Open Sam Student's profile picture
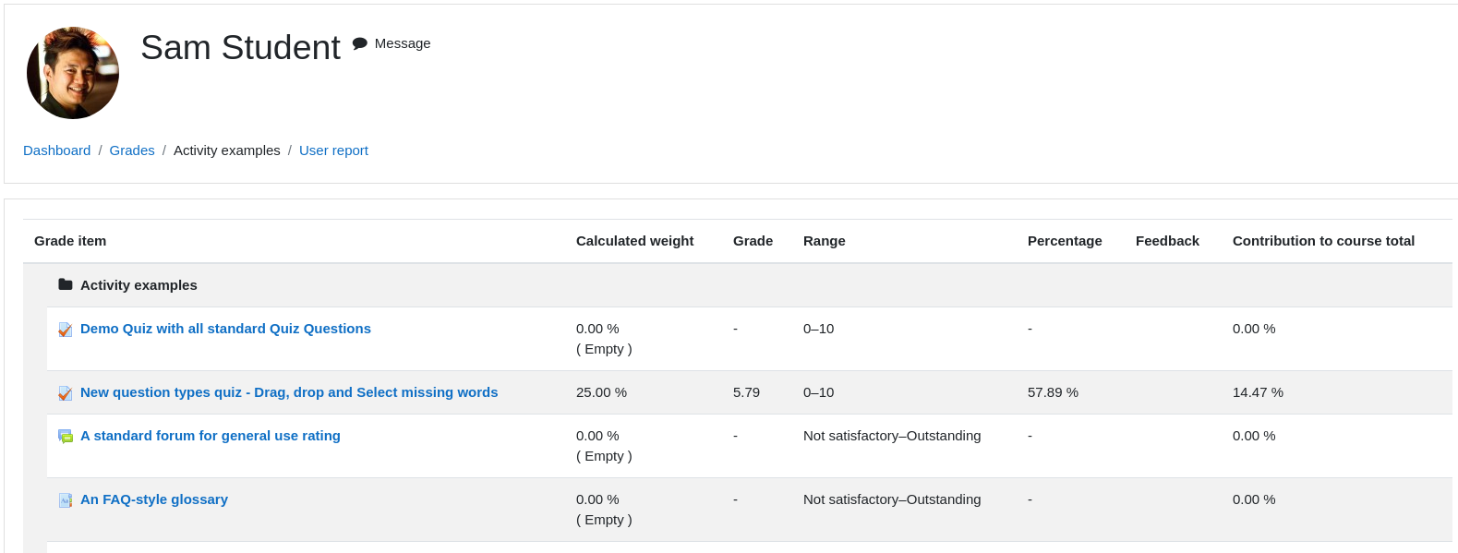Viewport: 1458px width, 553px height. [x=73, y=73]
